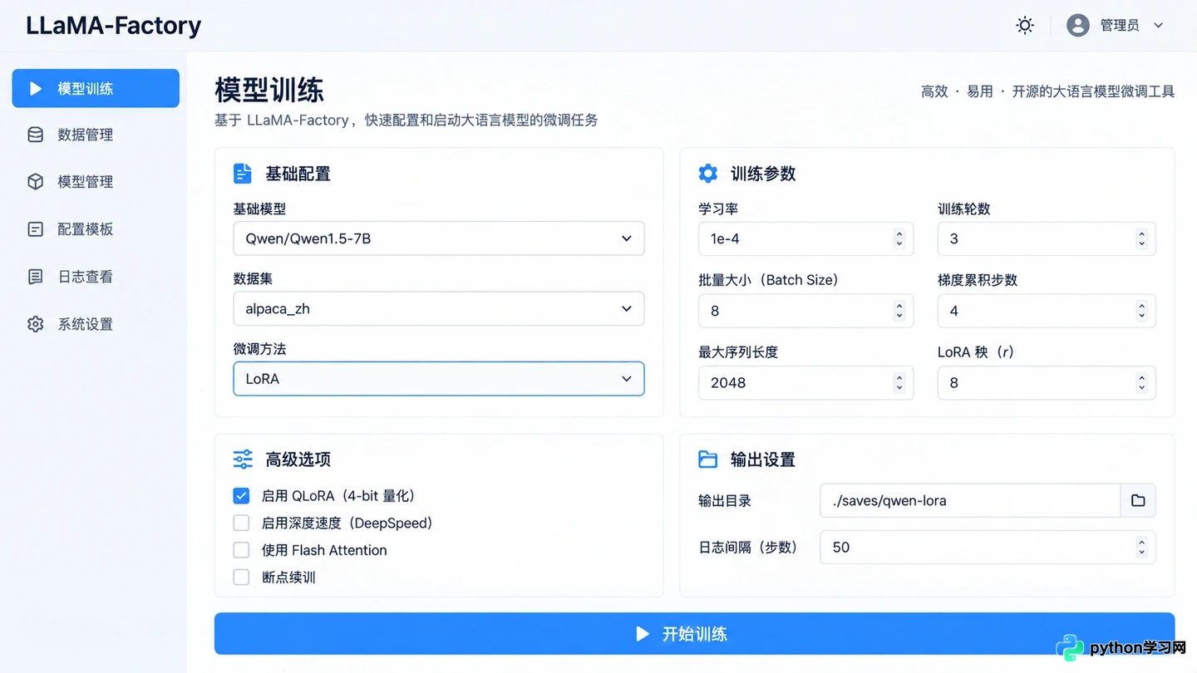Click the 输出目录 ./saves/qwen-lora input field
The width and height of the screenshot is (1197, 673).
(970, 501)
